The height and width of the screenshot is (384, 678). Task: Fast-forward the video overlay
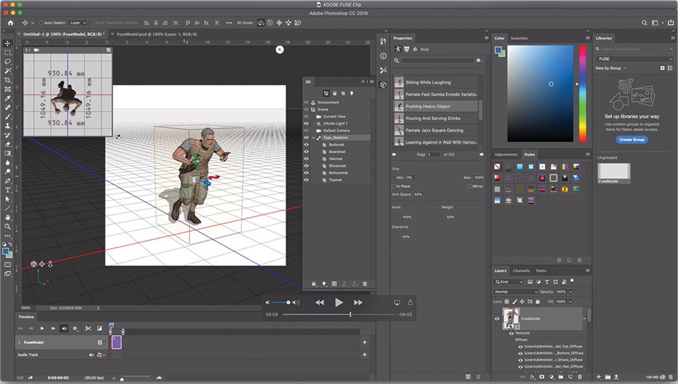(358, 302)
